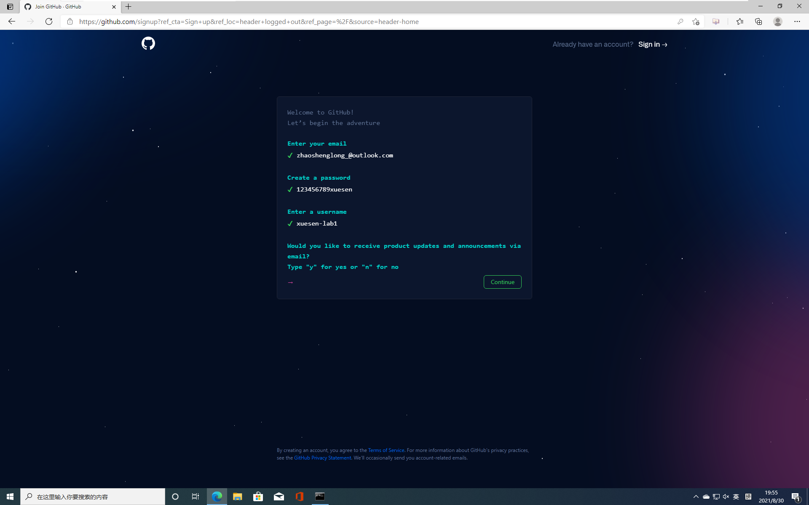The width and height of the screenshot is (809, 505).
Task: Click the email zhaoshenglong_@outlook.com field
Action: (345, 155)
